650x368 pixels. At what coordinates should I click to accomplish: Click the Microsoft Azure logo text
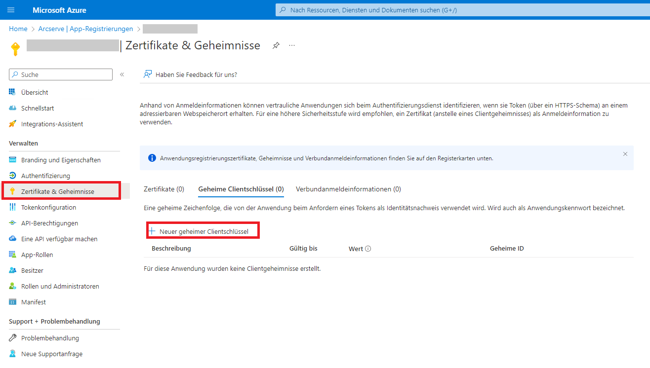[x=59, y=10]
